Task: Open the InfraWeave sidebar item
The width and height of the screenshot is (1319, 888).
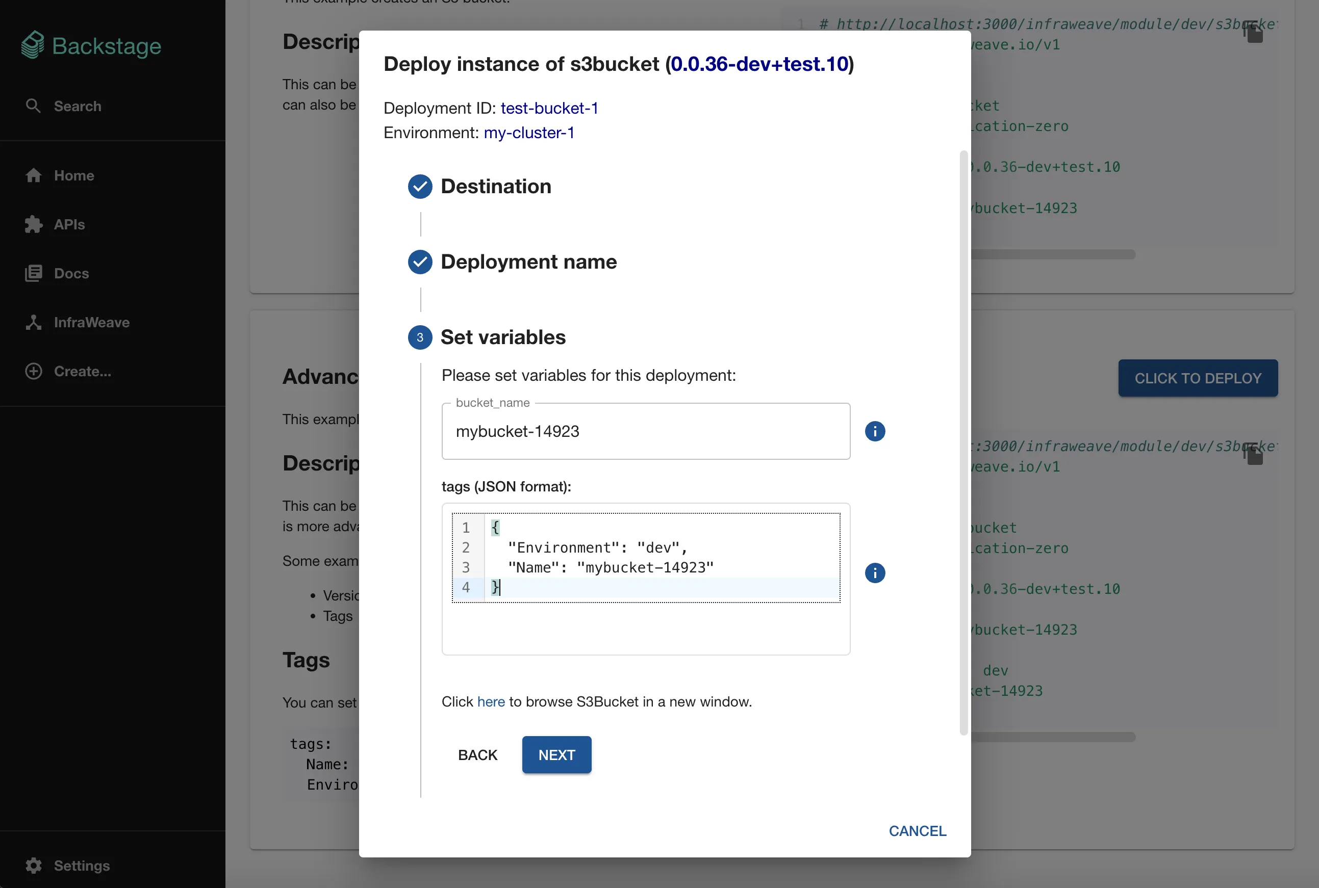Action: tap(91, 322)
